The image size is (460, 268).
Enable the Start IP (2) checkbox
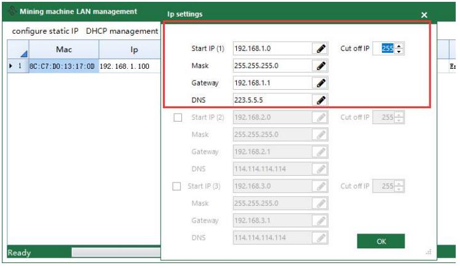(178, 117)
